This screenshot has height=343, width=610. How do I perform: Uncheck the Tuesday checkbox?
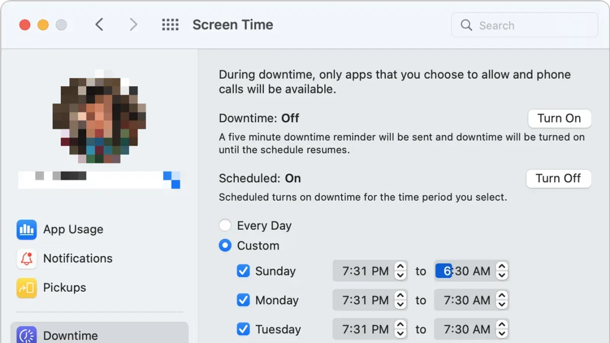(243, 329)
